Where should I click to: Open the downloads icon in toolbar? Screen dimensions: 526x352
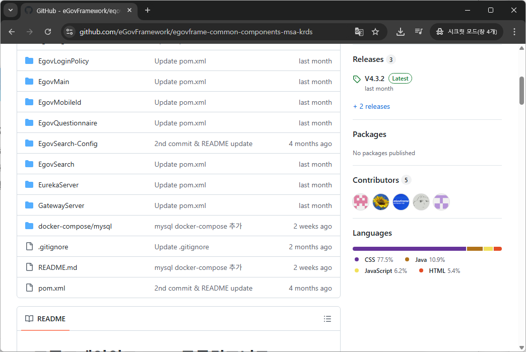(x=400, y=32)
